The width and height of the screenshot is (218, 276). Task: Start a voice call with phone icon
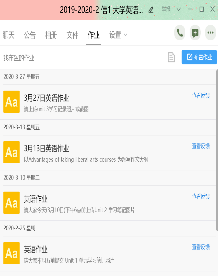pyautogui.click(x=180, y=33)
